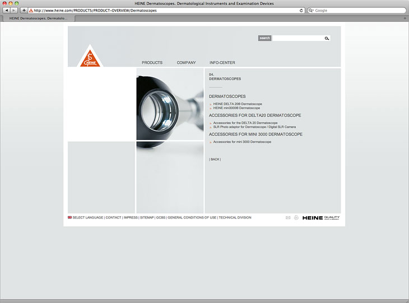Viewport: 409px width, 303px height.
Task: Open the TECHNICAL DIVISION footer link
Action: [x=235, y=217]
